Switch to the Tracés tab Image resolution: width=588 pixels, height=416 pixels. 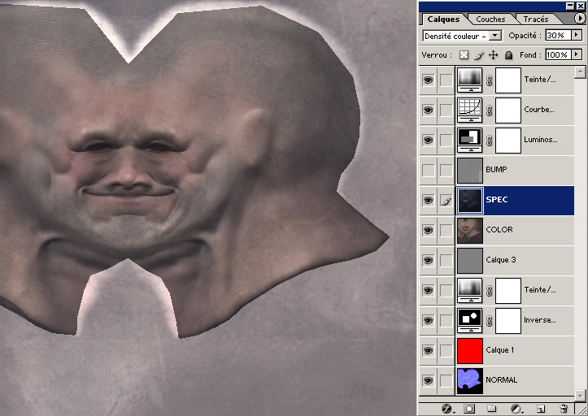(536, 19)
